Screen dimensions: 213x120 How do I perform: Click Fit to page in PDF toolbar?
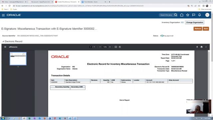pos(116,47)
